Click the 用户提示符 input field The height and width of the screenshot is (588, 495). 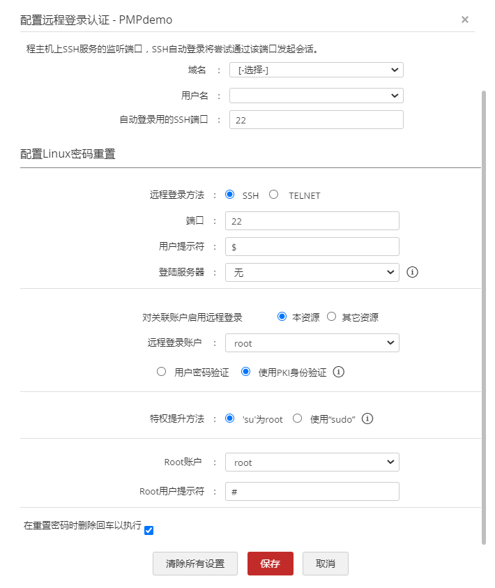click(x=312, y=247)
